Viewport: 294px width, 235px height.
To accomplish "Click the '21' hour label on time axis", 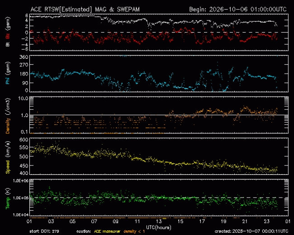I will pyautogui.click(x=245, y=221).
